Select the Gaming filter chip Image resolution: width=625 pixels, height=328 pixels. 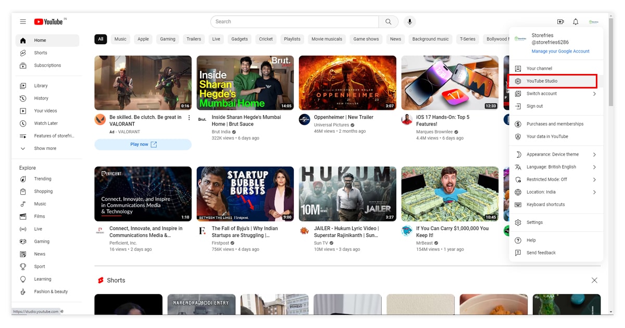pos(168,39)
